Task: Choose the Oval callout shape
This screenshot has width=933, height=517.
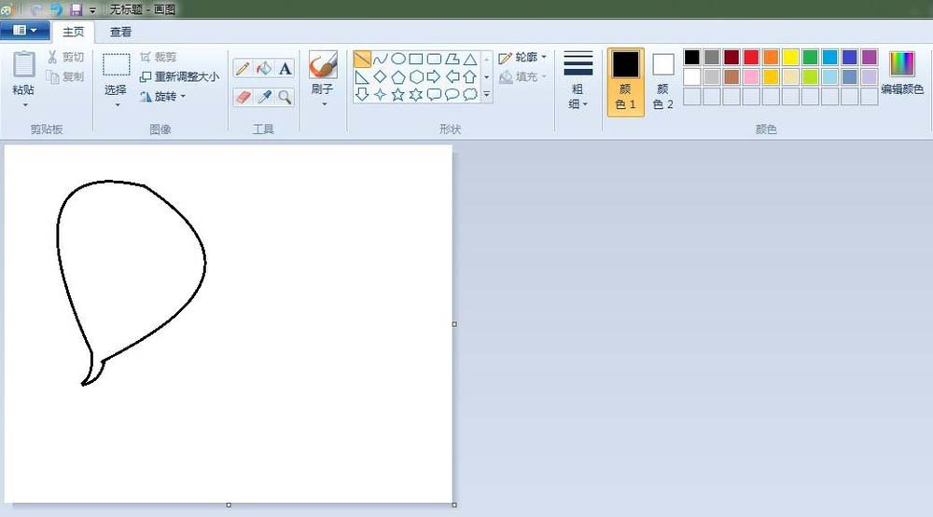Action: click(x=453, y=94)
